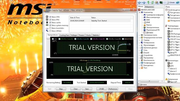Screen dimensions: 180x101
Task: Select the DMI tree entry
Action: pos(148,20)
